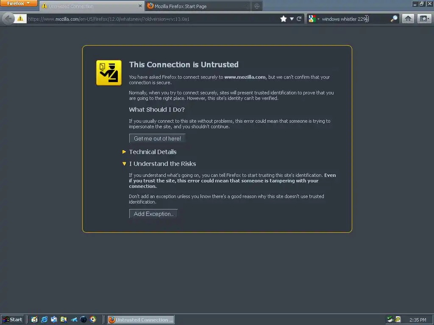The image size is (434, 325).
Task: Click the second system tray icon
Action: [x=398, y=319]
